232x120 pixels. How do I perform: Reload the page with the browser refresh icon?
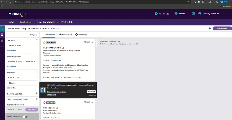coord(11,2)
